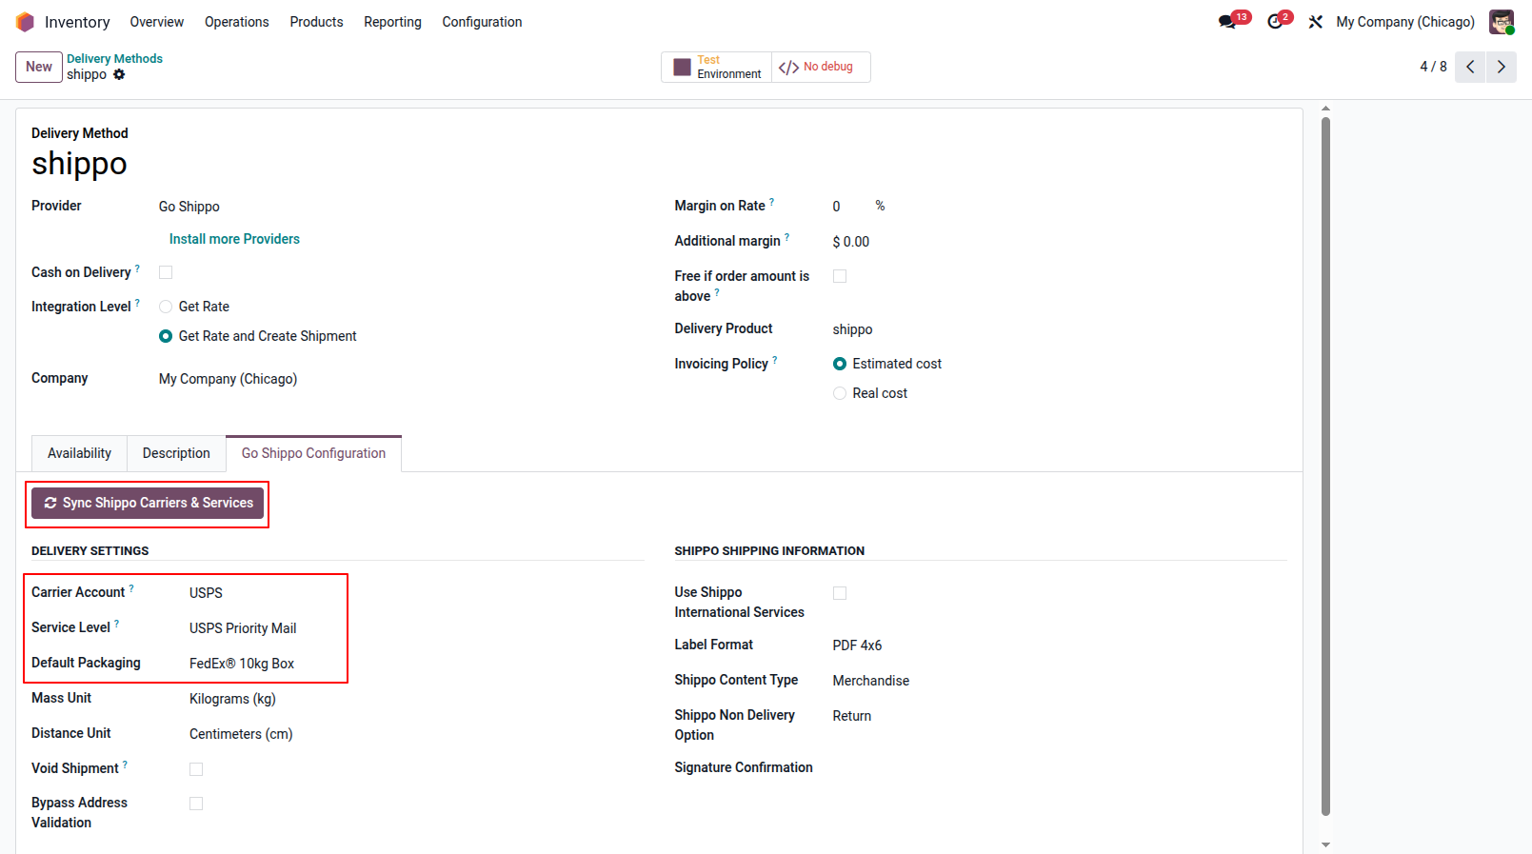
Task: Click the Inventory app logo icon
Action: pyautogui.click(x=25, y=22)
